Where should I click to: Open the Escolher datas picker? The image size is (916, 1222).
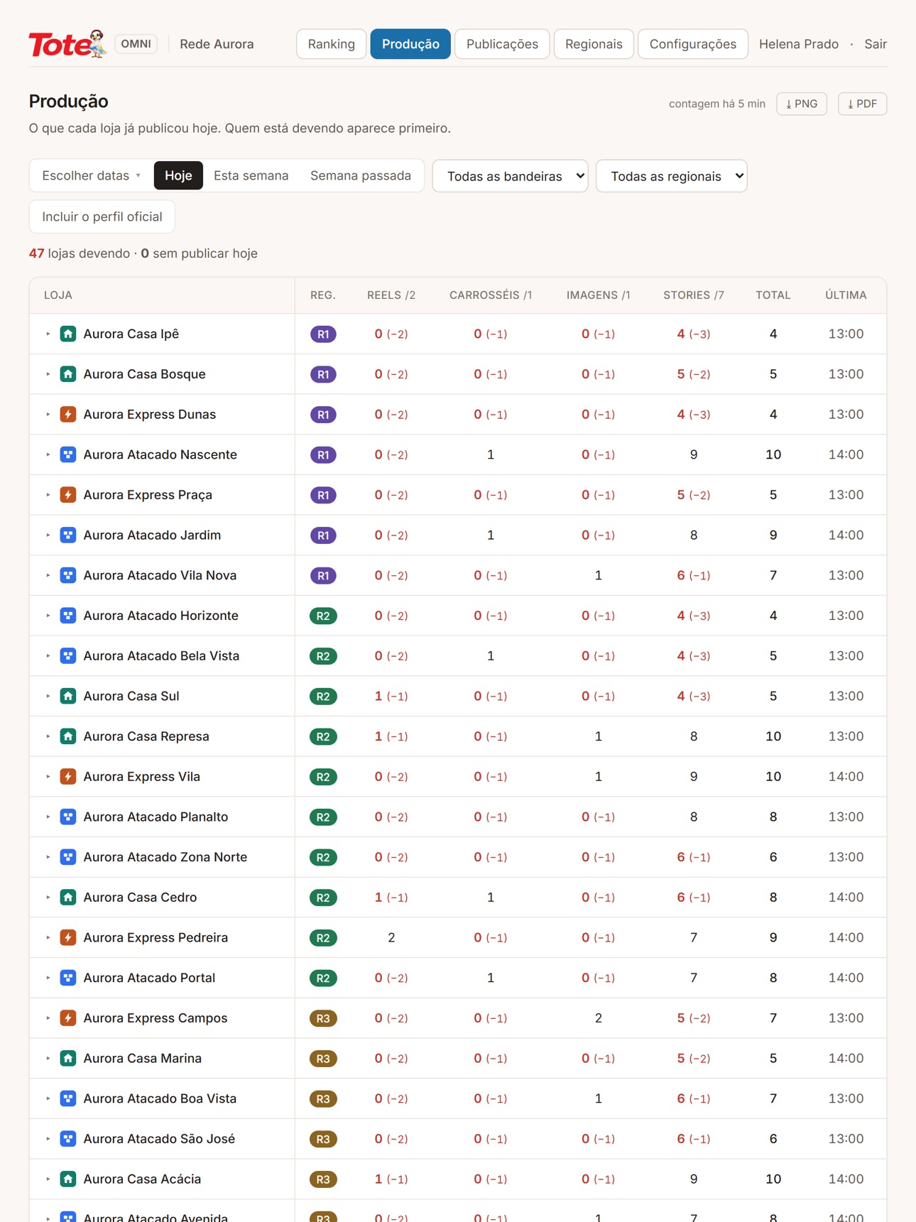click(x=91, y=175)
